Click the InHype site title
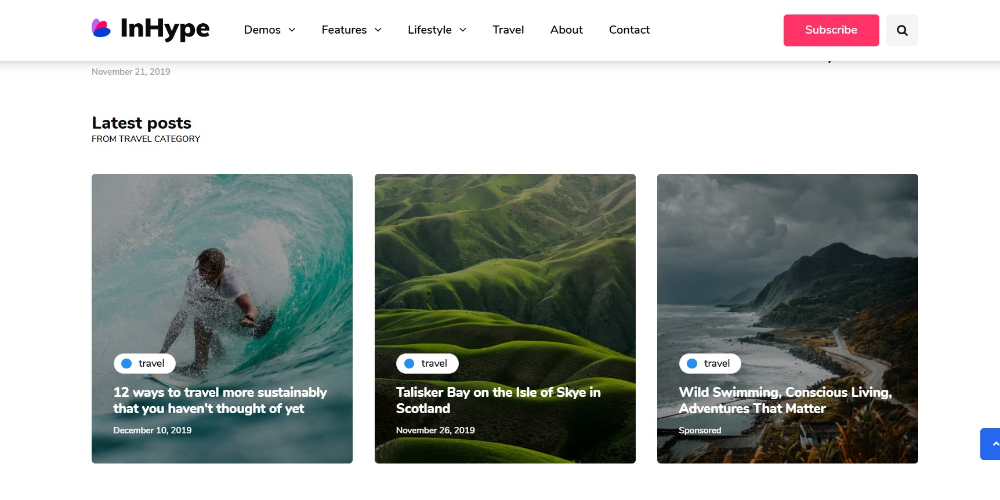The width and height of the screenshot is (1000, 500). tap(165, 28)
